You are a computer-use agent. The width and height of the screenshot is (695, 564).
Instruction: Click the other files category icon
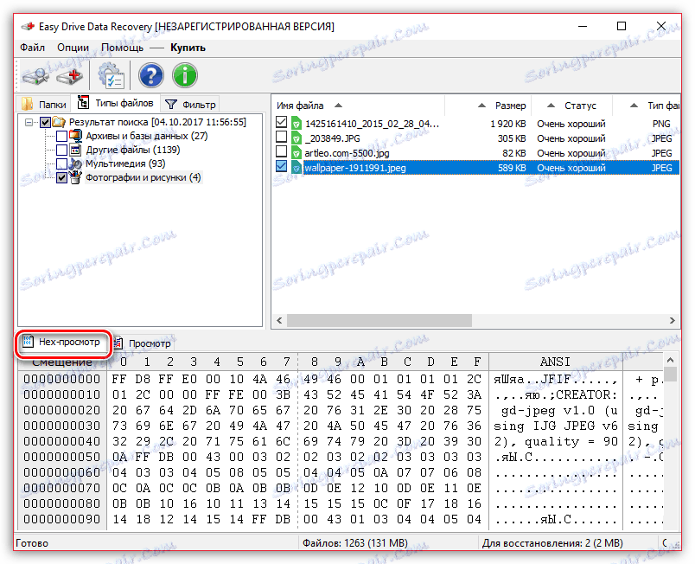pos(75,150)
